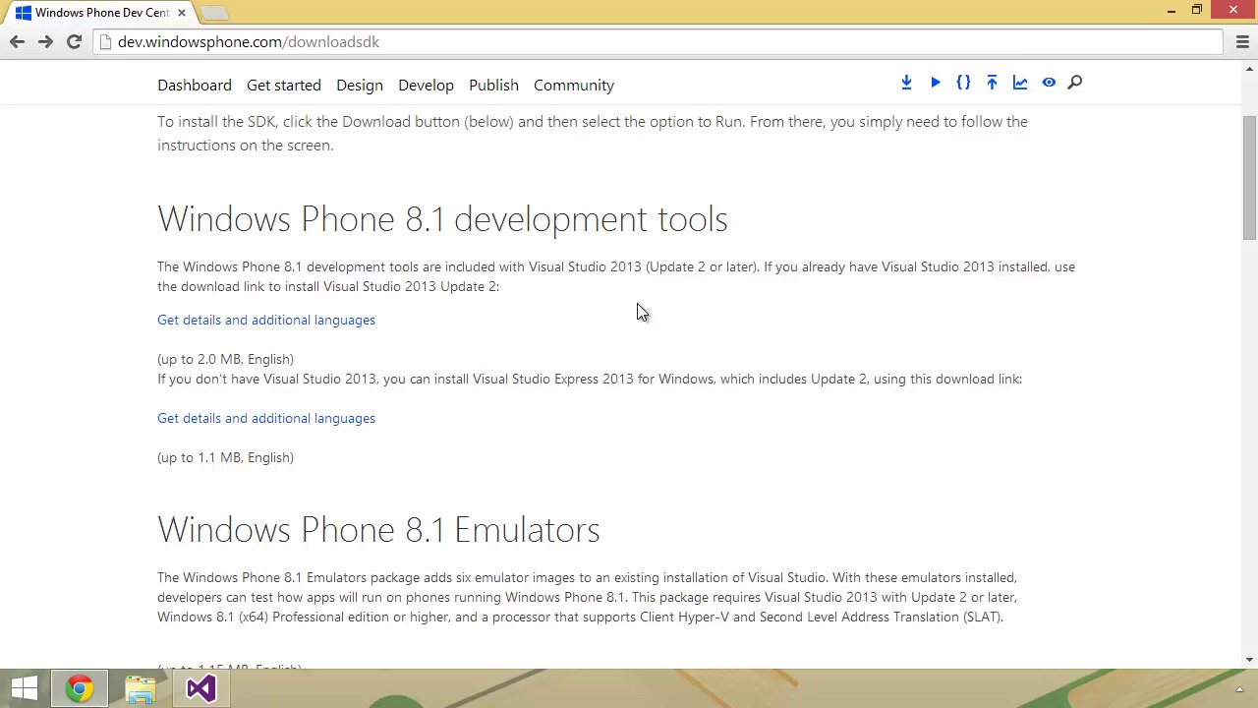Open File Explorer from the taskbar
The width and height of the screenshot is (1258, 708).
pos(141,688)
